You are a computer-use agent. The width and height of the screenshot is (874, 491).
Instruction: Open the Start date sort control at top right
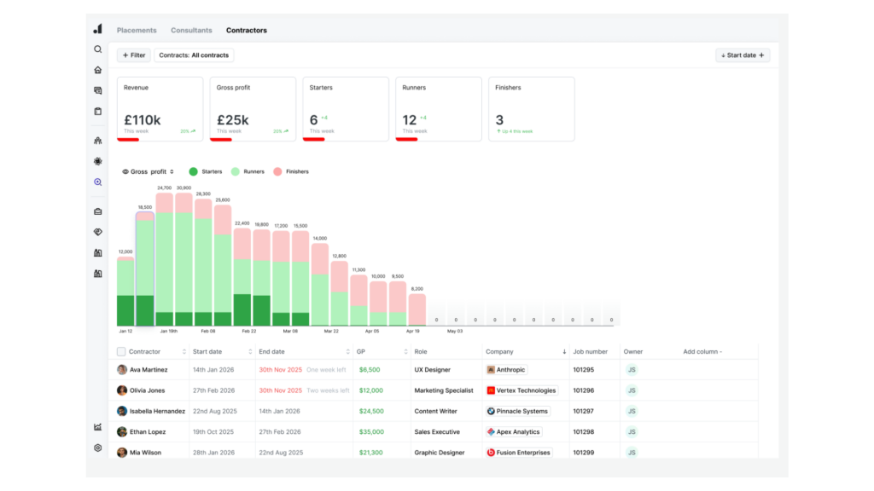click(x=743, y=55)
